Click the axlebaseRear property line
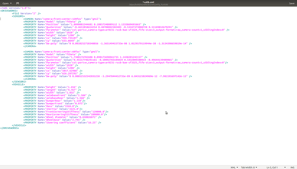Viewport: 297px width, 169px height. tap(56, 98)
